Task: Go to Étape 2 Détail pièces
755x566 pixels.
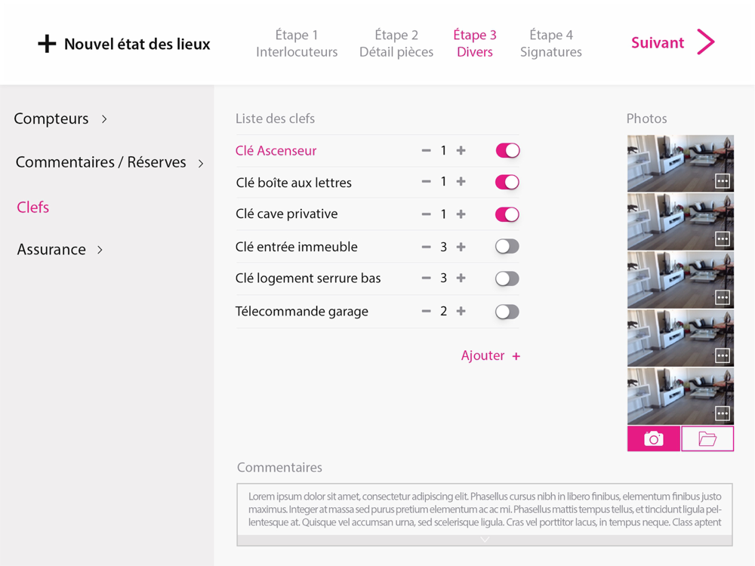Action: click(396, 44)
